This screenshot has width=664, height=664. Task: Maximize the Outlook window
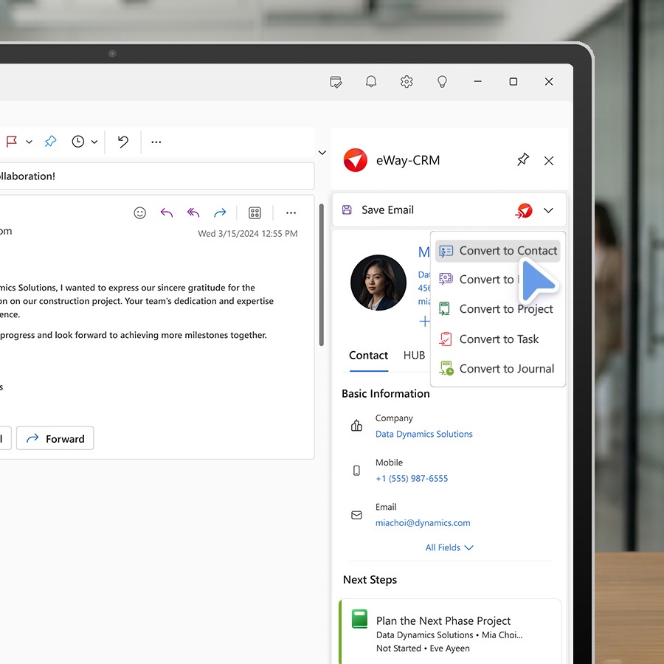[513, 81]
